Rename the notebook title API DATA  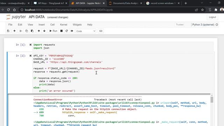(x=36, y=17)
